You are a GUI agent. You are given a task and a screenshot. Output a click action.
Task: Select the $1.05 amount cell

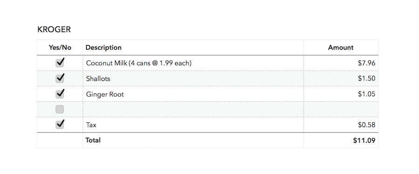tap(341, 94)
